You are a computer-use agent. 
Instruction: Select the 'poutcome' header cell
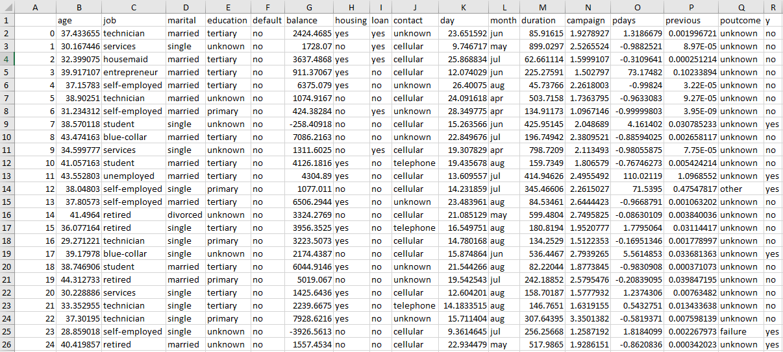tap(741, 20)
